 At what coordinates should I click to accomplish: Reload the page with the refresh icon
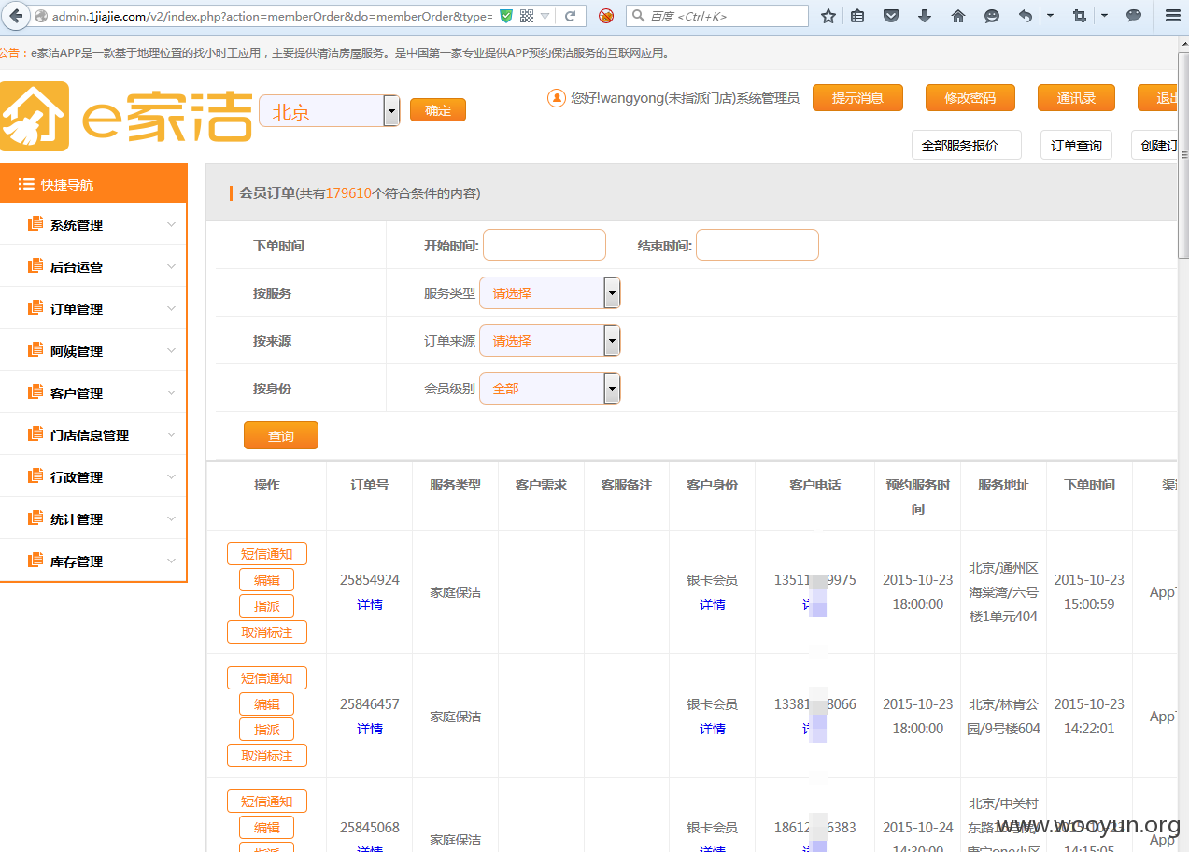pos(570,16)
